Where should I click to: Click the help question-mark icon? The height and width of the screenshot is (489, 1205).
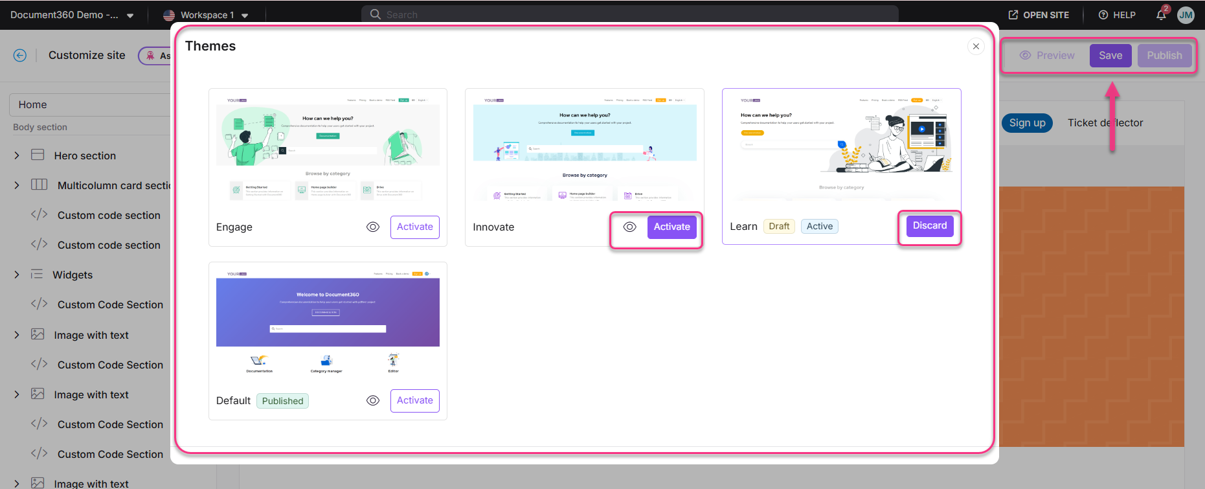click(1103, 15)
